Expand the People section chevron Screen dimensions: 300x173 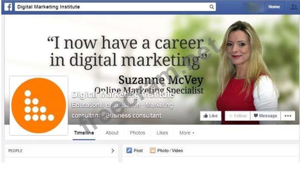point(113,151)
